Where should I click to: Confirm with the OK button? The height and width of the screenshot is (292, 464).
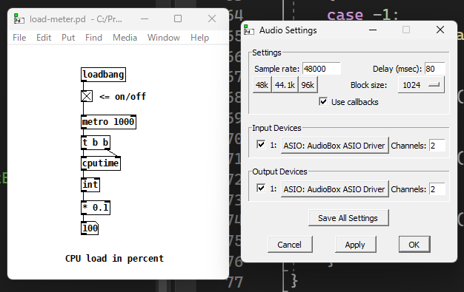pos(414,245)
